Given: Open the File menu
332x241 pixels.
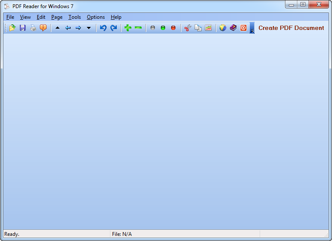Looking at the screenshot, I should pyautogui.click(x=10, y=17).
